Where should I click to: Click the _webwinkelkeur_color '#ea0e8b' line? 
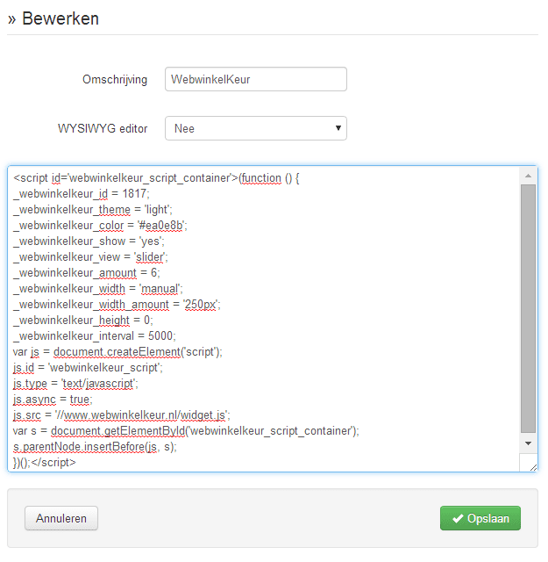pos(100,226)
